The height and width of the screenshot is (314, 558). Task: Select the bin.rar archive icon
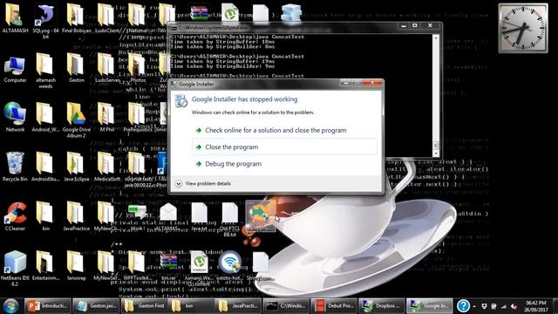tap(168, 265)
